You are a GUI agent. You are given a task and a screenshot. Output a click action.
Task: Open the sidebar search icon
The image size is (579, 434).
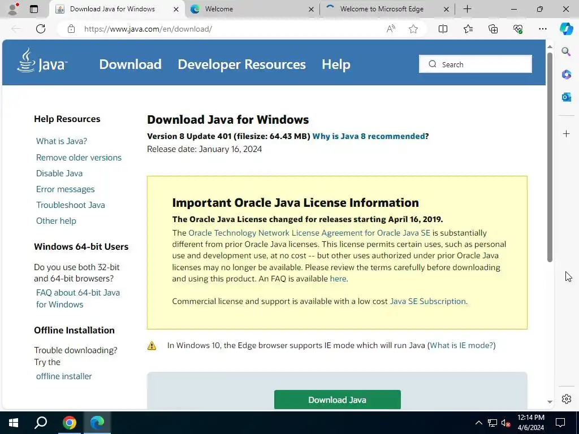click(x=566, y=51)
